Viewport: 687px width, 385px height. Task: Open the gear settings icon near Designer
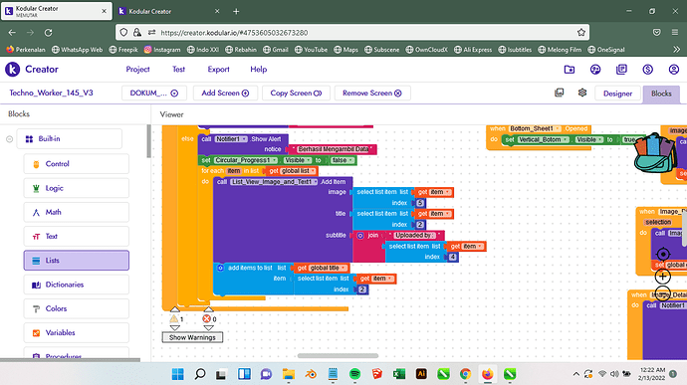(x=582, y=93)
